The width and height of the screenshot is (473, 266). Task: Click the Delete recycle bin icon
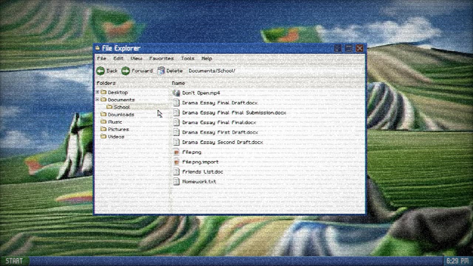coord(161,71)
